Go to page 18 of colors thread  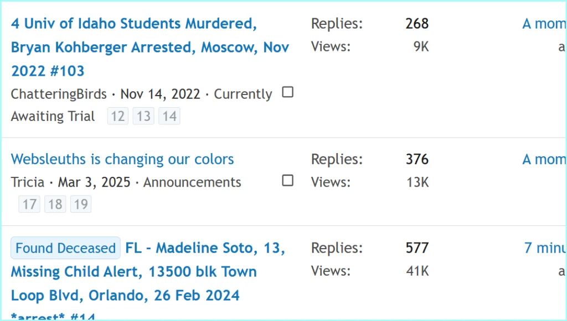[55, 204]
